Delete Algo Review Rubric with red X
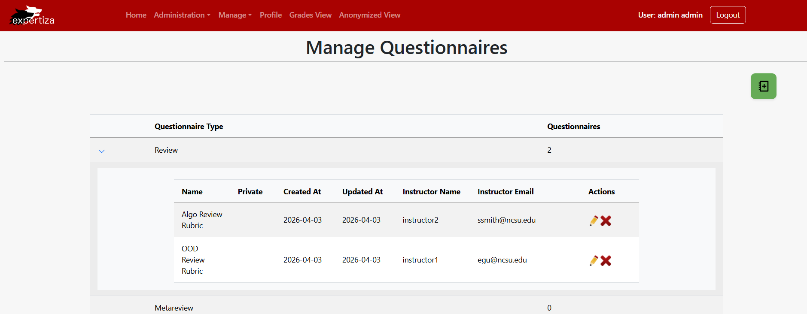This screenshot has height=314, width=807. click(x=606, y=220)
